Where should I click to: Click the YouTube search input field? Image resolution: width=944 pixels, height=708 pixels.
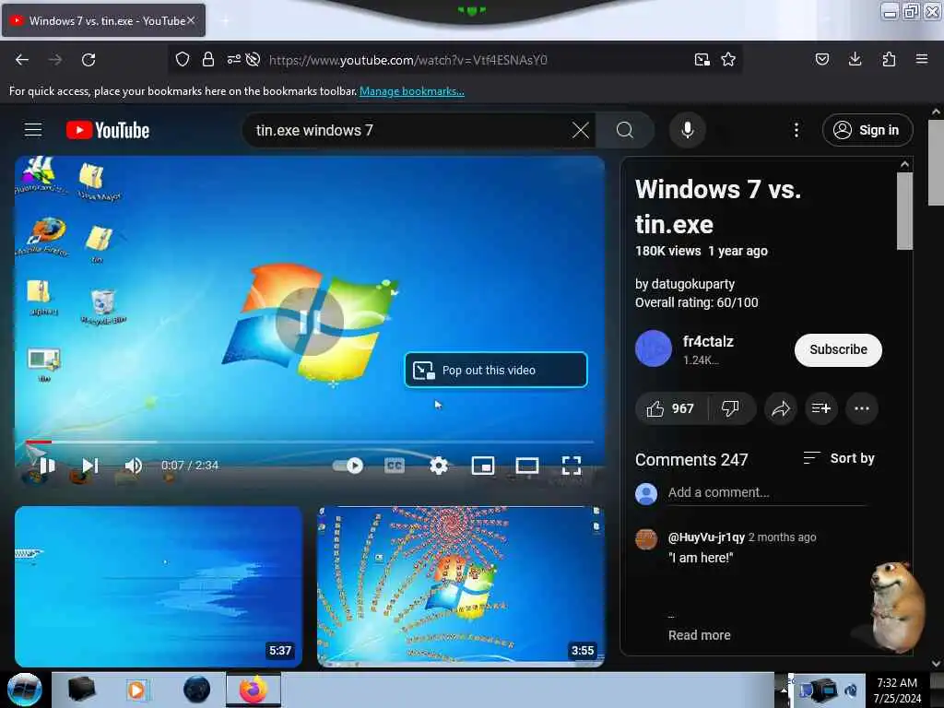[409, 130]
